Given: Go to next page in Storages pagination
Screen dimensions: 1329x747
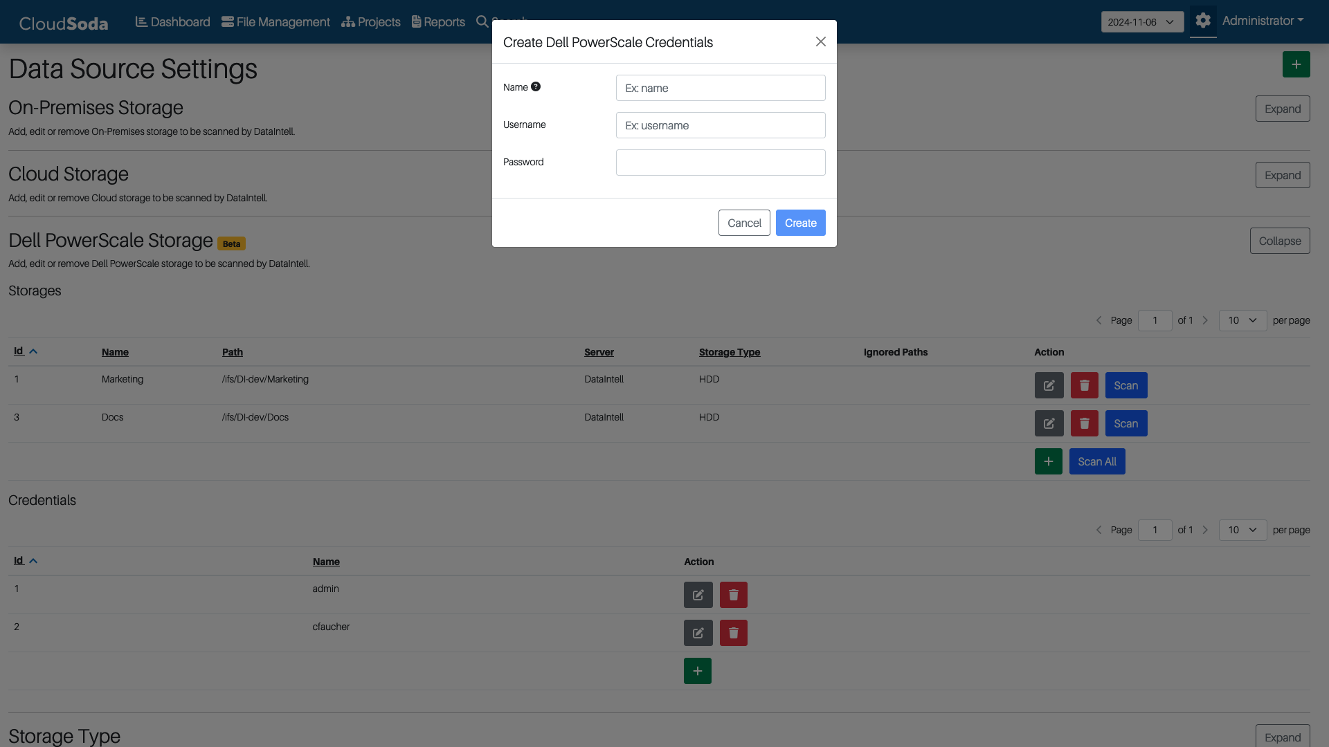Looking at the screenshot, I should pyautogui.click(x=1205, y=320).
